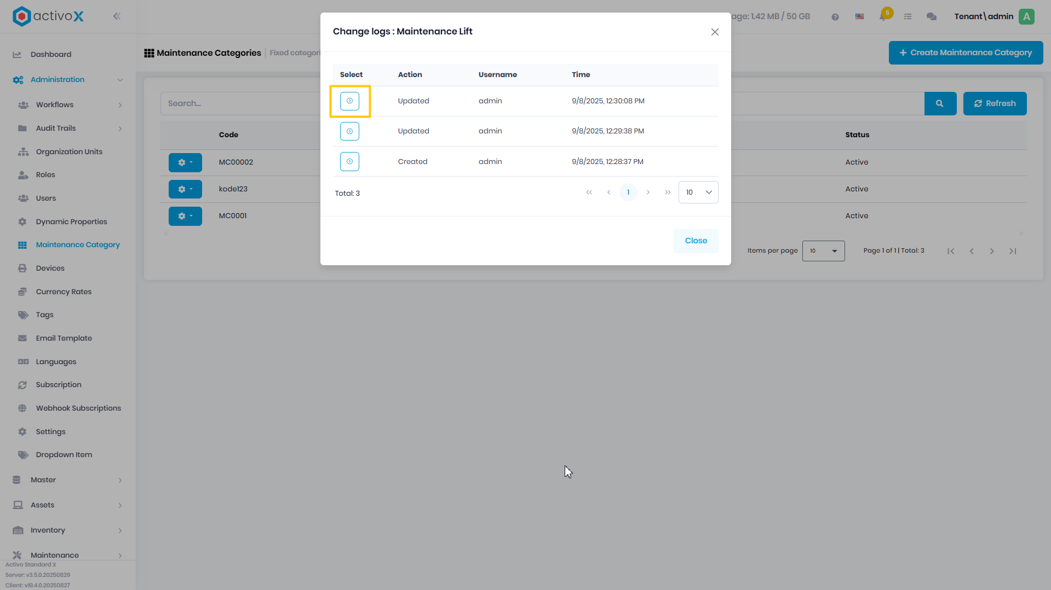Click the activoX logo
The image size is (1051, 590).
click(x=48, y=16)
